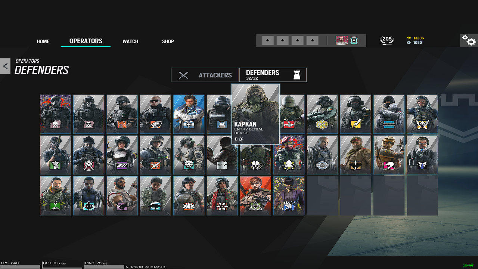Open settings with the gears icon
Image resolution: width=478 pixels, height=269 pixels.
[469, 40]
